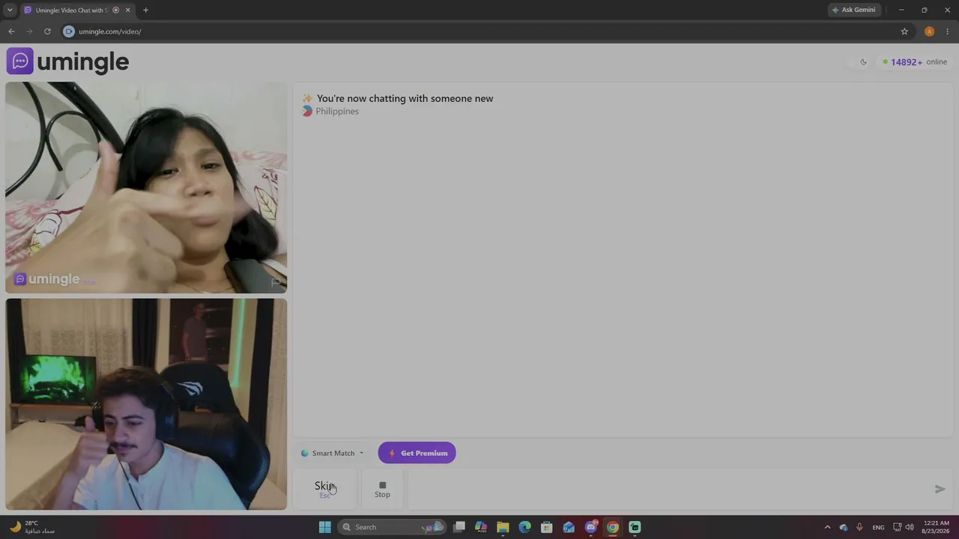
Task: Open the Smart Match dropdown
Action: click(x=332, y=453)
